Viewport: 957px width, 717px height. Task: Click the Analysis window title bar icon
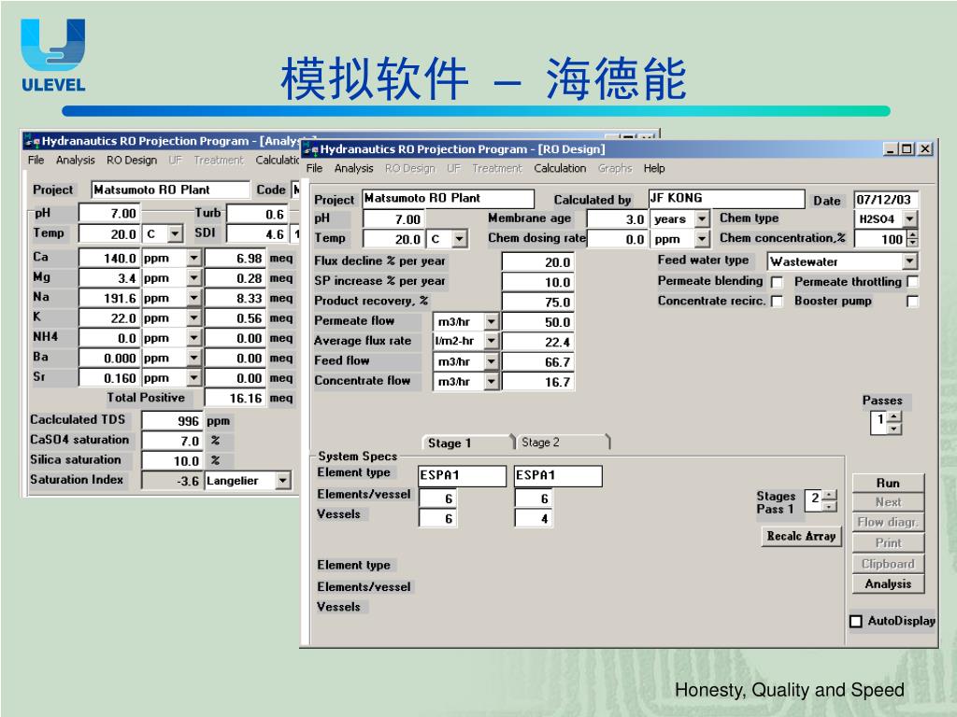(x=33, y=141)
